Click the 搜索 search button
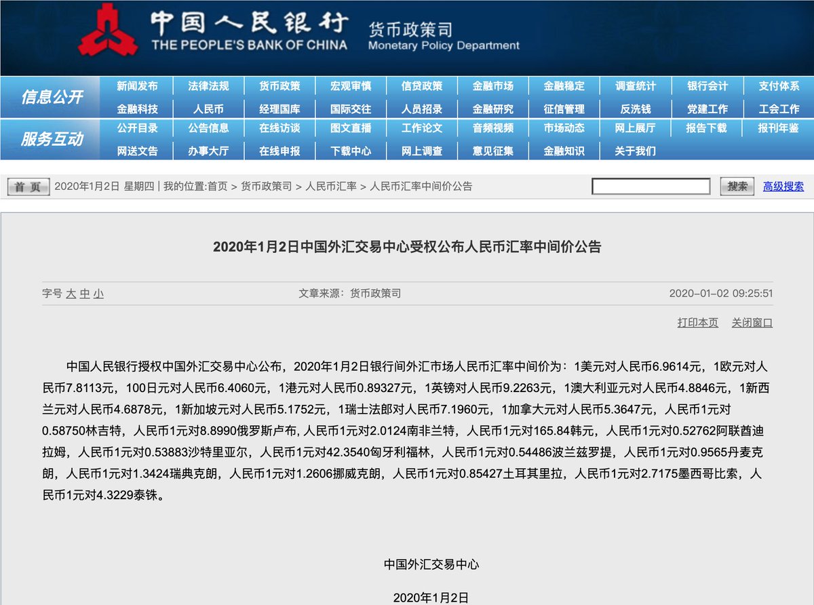Image resolution: width=814 pixels, height=605 pixels. point(737,187)
